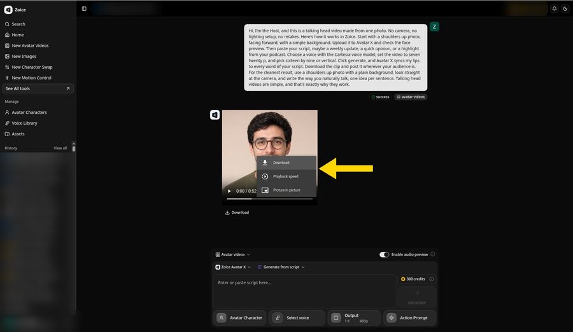Click the Zoice logo icon in sidebar
The height and width of the screenshot is (332, 573).
(x=8, y=10)
